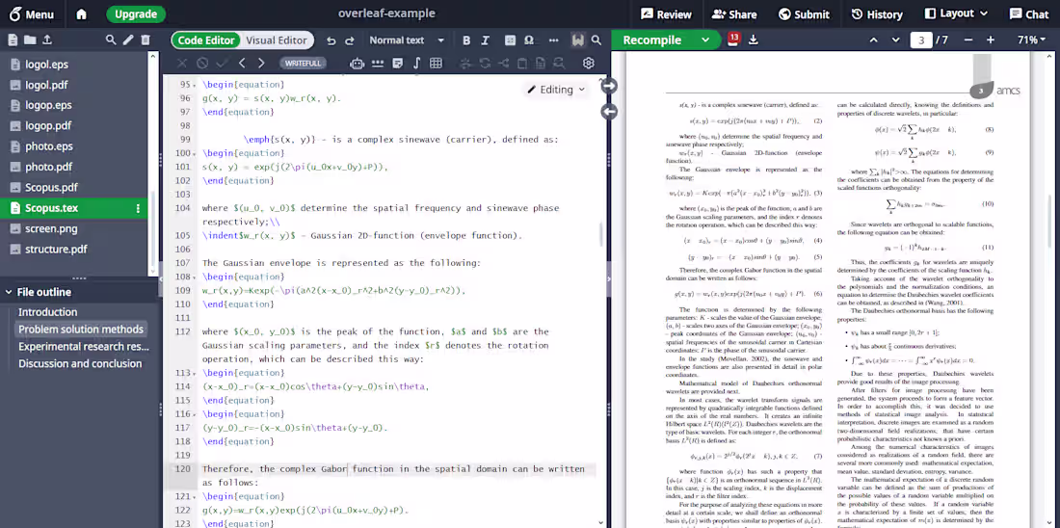Viewport: 1060px width, 528px height.
Task: Sync PDF location to code arrow
Action: click(x=609, y=112)
